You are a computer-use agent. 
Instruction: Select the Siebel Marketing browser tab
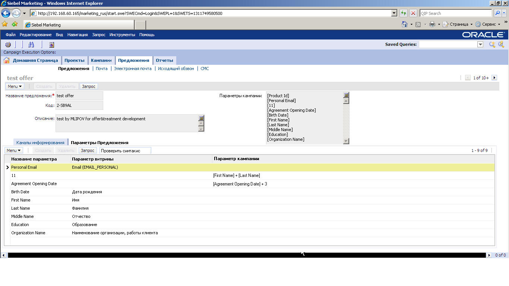coord(79,25)
